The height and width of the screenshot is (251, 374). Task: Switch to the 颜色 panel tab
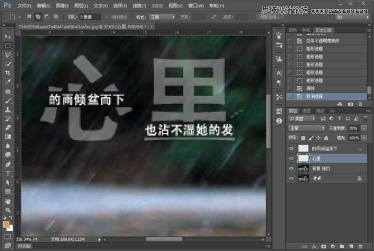293,30
